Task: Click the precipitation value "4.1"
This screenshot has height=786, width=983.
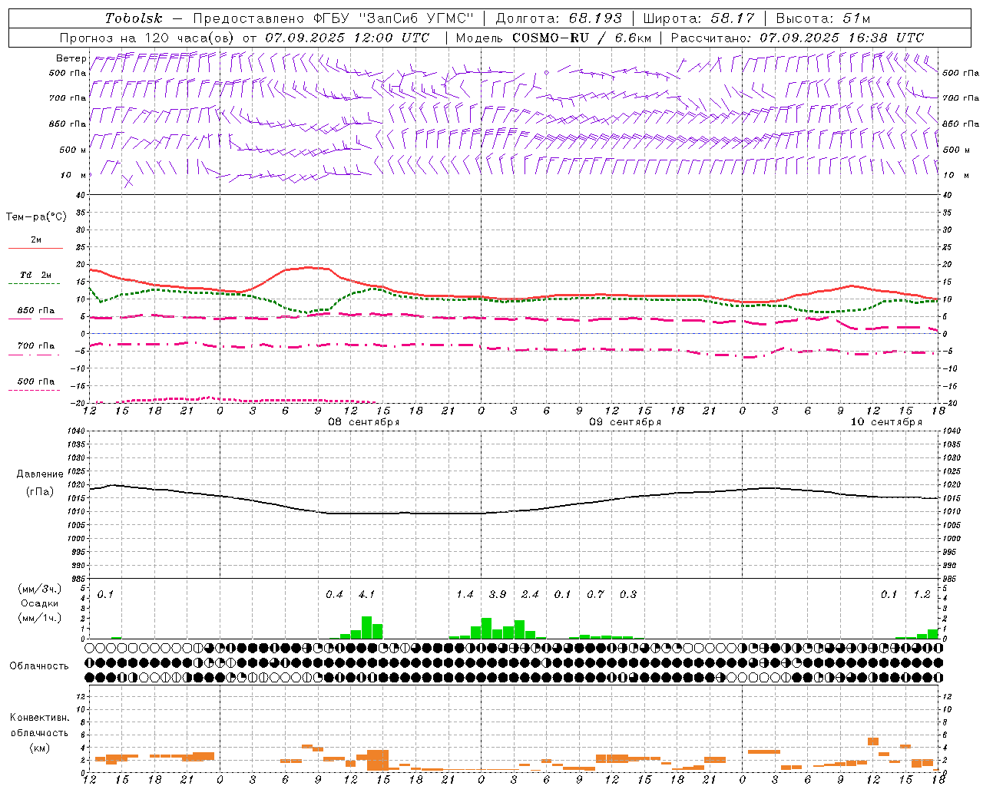Action: (x=367, y=594)
